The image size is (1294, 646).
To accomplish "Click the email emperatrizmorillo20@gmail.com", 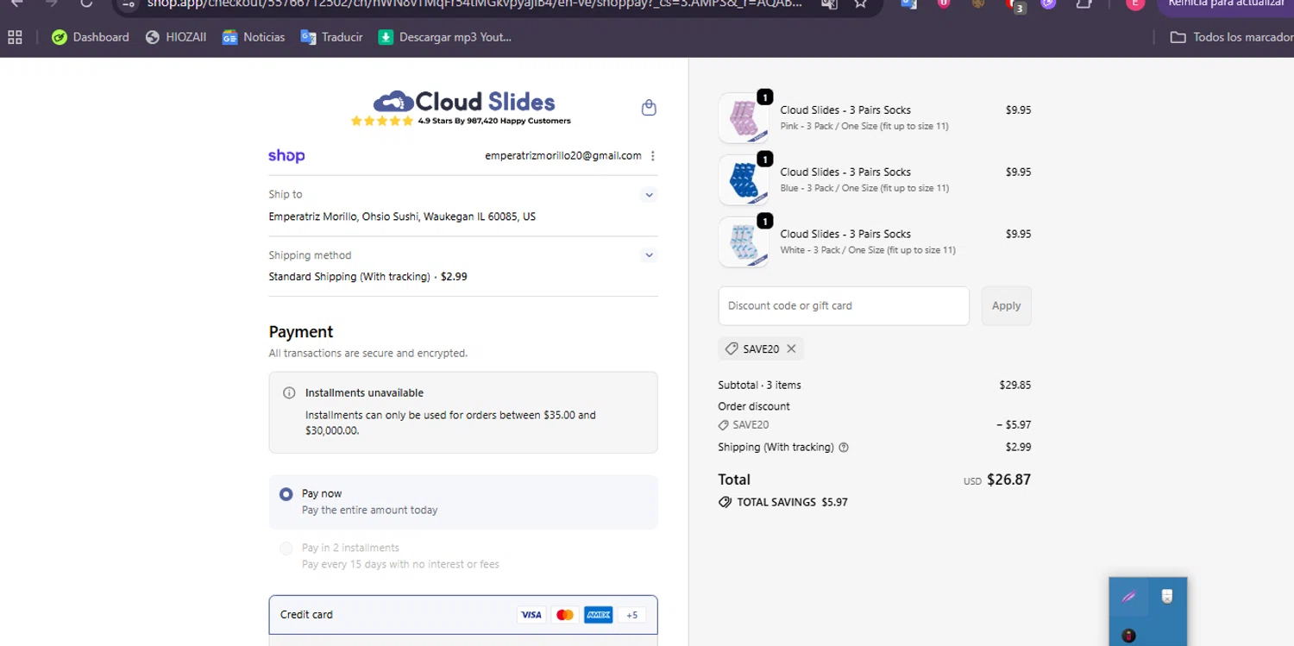I will (563, 156).
